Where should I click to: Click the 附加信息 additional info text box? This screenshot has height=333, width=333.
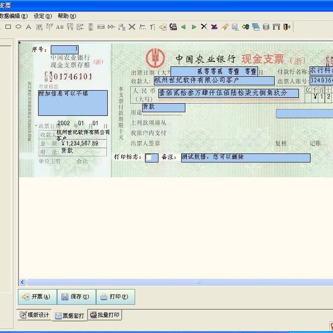coord(73,103)
